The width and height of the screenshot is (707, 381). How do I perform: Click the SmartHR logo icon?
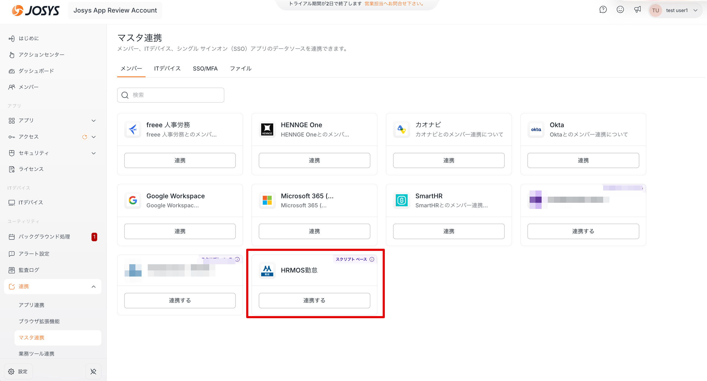tap(401, 200)
